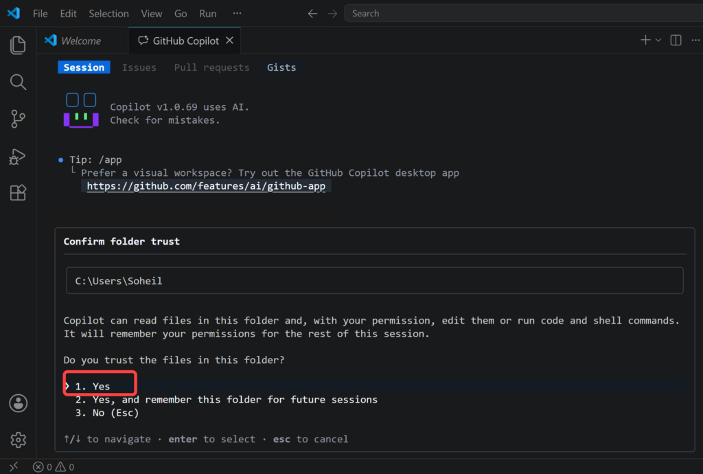This screenshot has height=474, width=703.
Task: Open the Search view in activity bar
Action: [x=18, y=82]
